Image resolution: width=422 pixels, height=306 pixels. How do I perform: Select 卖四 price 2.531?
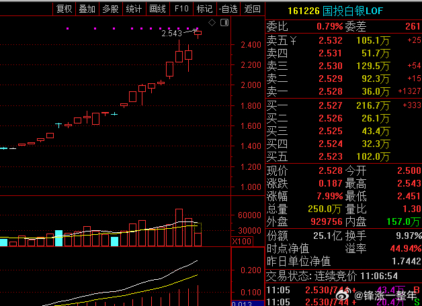pos(331,53)
